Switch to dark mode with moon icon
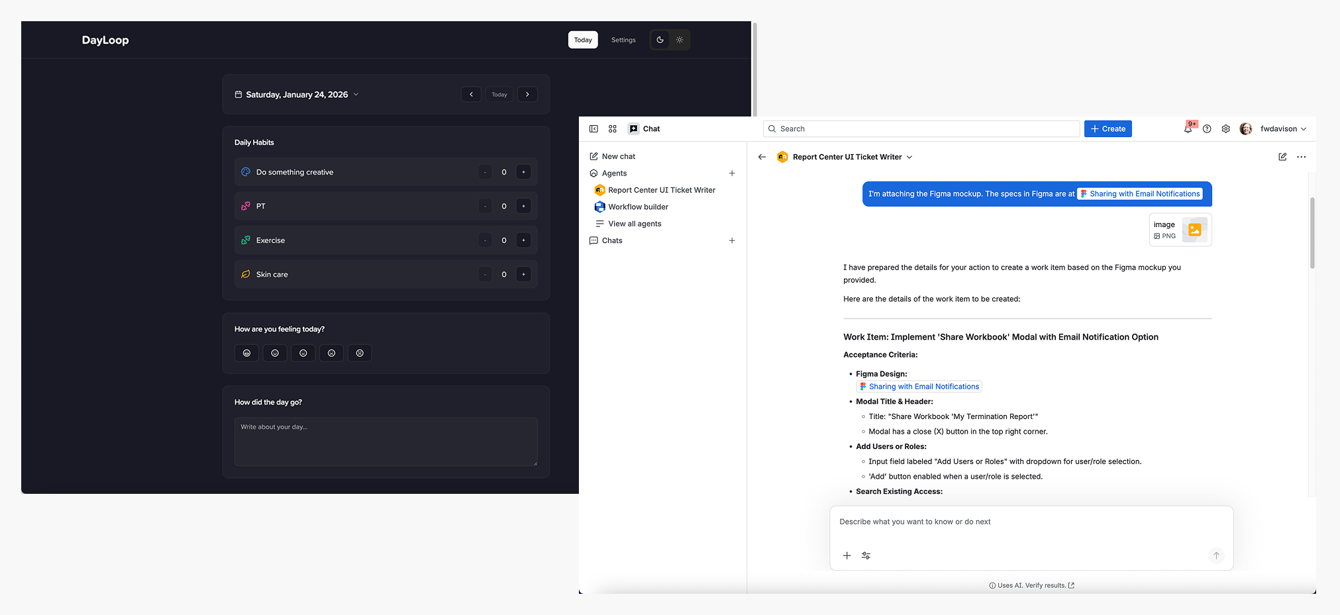The height and width of the screenshot is (615, 1340). coord(660,40)
